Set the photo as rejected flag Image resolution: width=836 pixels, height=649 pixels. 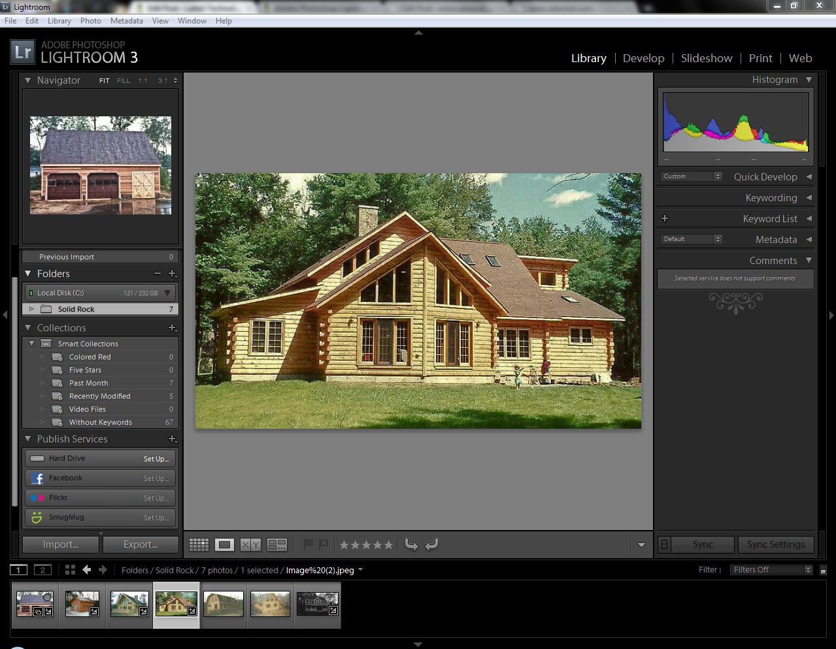pyautogui.click(x=324, y=544)
